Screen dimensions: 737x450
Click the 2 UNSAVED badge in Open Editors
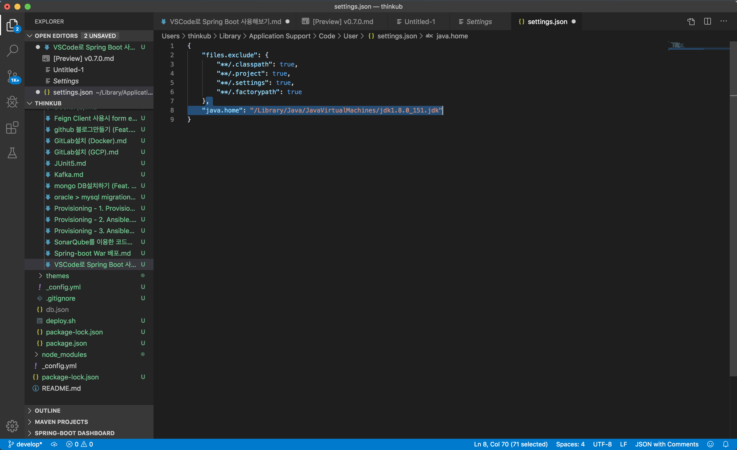[x=100, y=36]
